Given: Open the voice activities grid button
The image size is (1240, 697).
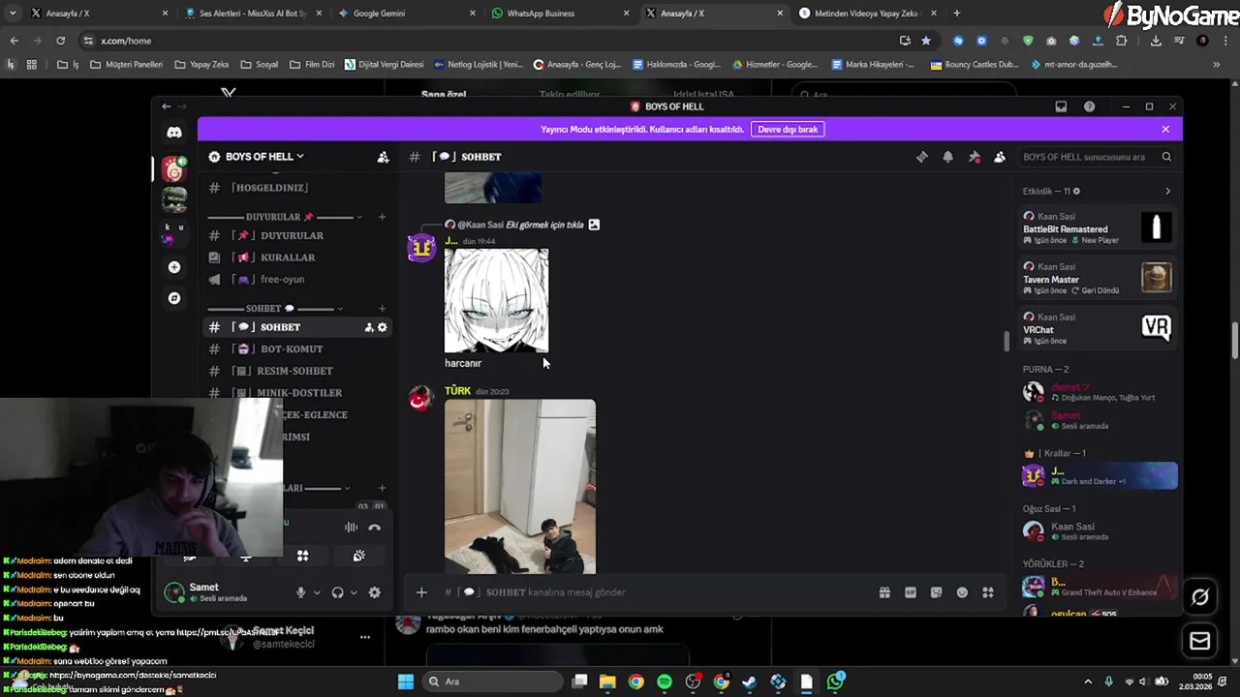Looking at the screenshot, I should [302, 556].
